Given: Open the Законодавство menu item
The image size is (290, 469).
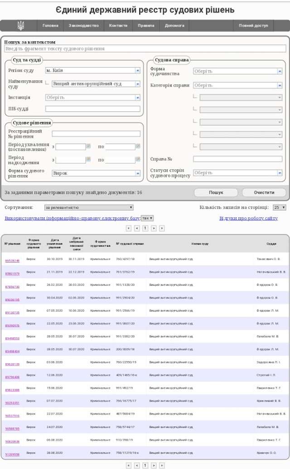Looking at the screenshot, I should click(x=83, y=26).
